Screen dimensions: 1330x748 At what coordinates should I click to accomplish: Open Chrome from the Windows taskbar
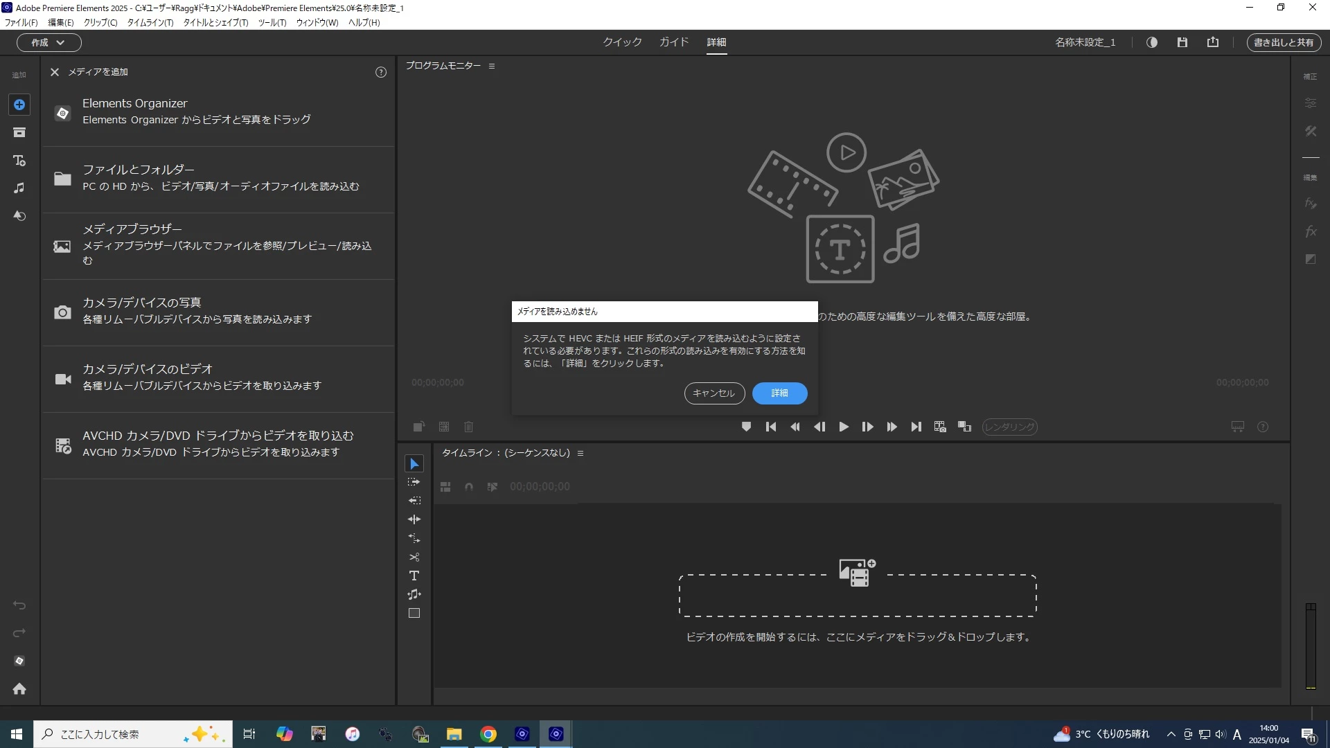pos(488,734)
